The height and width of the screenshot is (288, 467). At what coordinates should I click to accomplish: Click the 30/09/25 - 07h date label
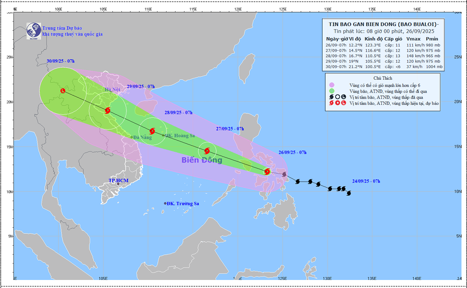click(60, 61)
